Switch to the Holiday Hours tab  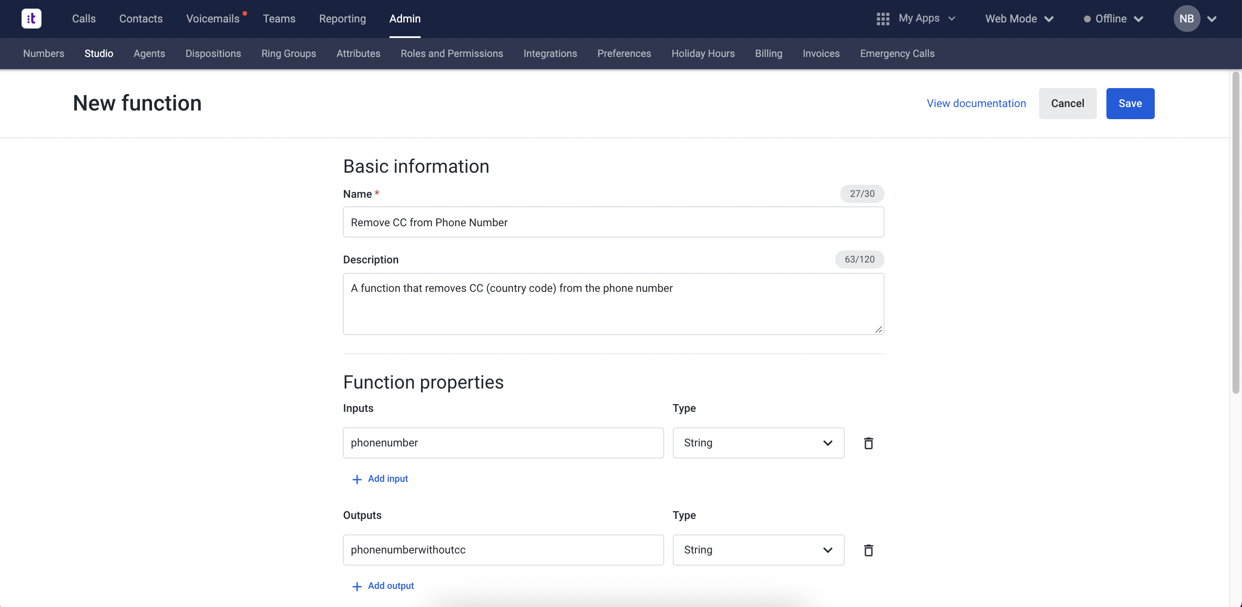coord(703,54)
